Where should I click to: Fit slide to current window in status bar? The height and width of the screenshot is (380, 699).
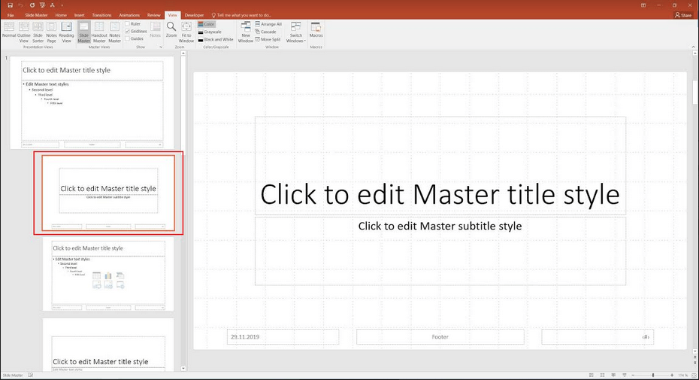(694, 375)
